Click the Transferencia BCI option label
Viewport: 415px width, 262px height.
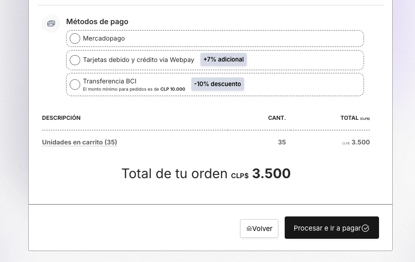pos(109,81)
